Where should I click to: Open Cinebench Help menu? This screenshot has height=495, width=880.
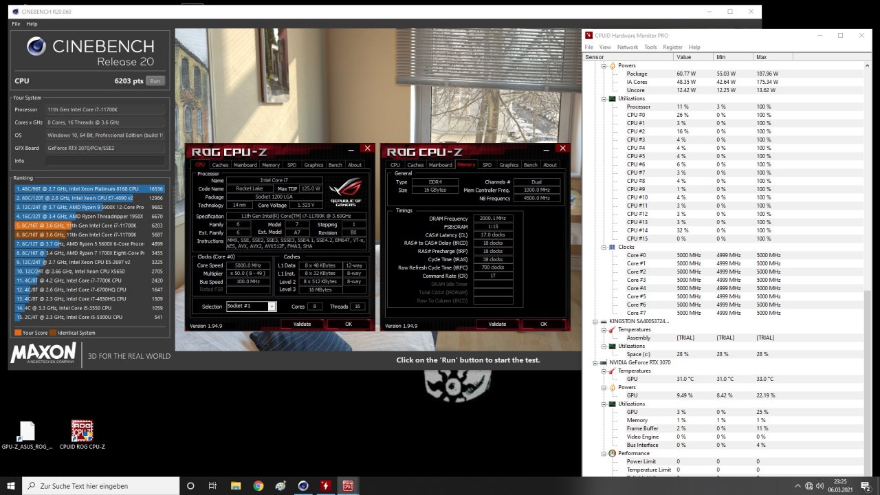(32, 24)
